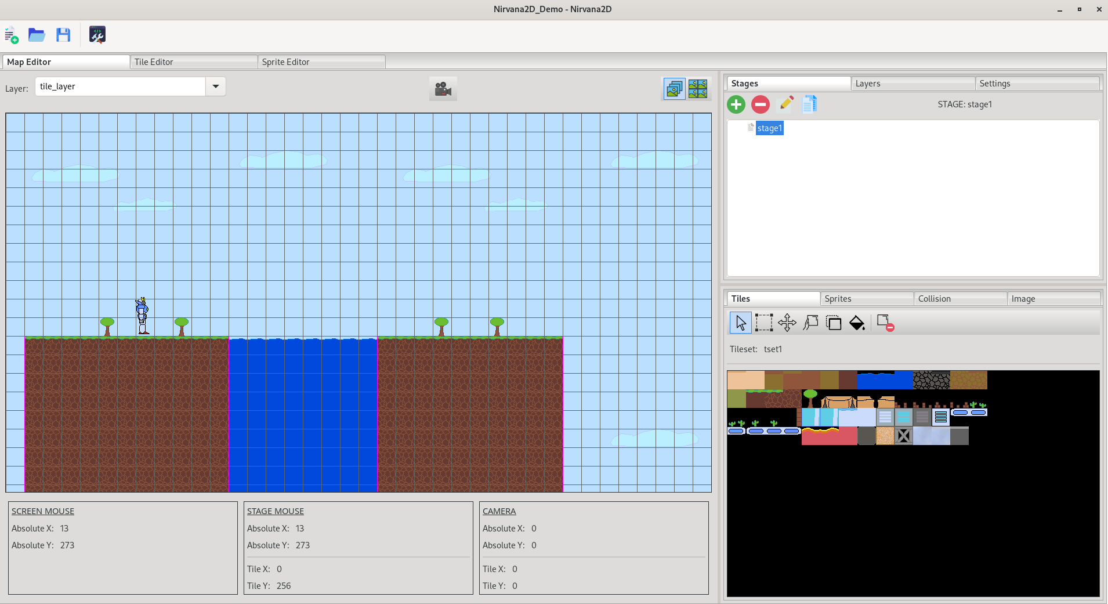This screenshot has width=1108, height=604.
Task: Select the rectangular box selection tool
Action: coord(764,323)
